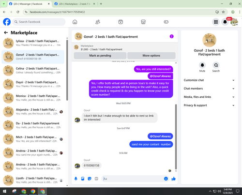Choose a sticker icon in composer
This screenshot has width=242, height=195.
click(x=90, y=179)
